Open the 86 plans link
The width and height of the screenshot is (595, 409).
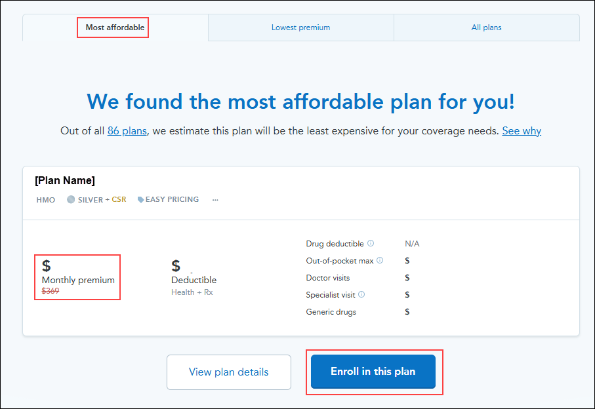point(127,131)
